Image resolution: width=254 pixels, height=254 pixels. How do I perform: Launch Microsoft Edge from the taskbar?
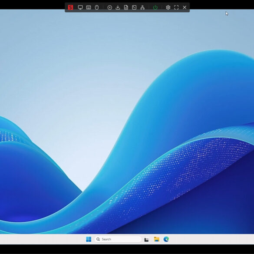[166, 239]
